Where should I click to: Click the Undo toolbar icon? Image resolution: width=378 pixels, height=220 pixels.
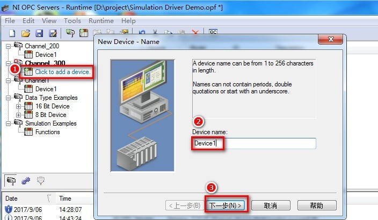tap(142, 32)
